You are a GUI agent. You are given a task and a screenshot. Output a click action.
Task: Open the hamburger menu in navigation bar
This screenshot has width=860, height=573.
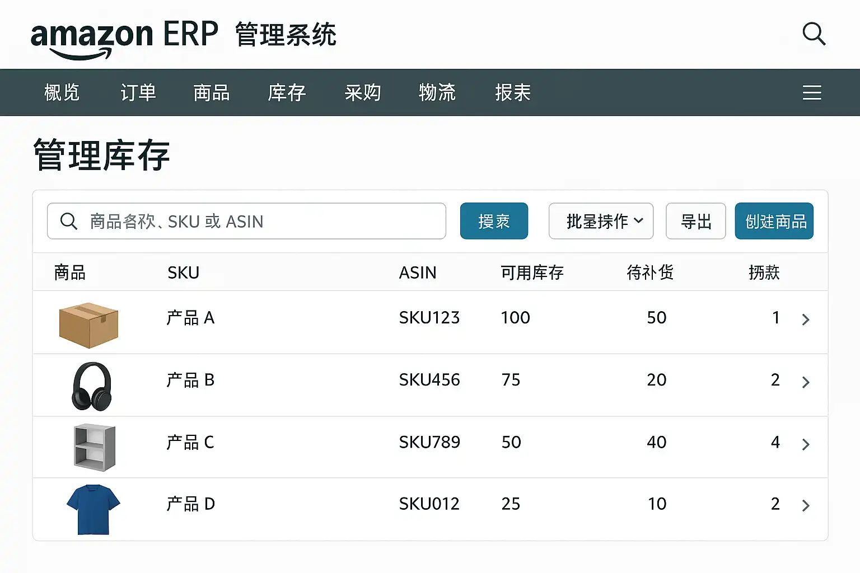click(812, 92)
